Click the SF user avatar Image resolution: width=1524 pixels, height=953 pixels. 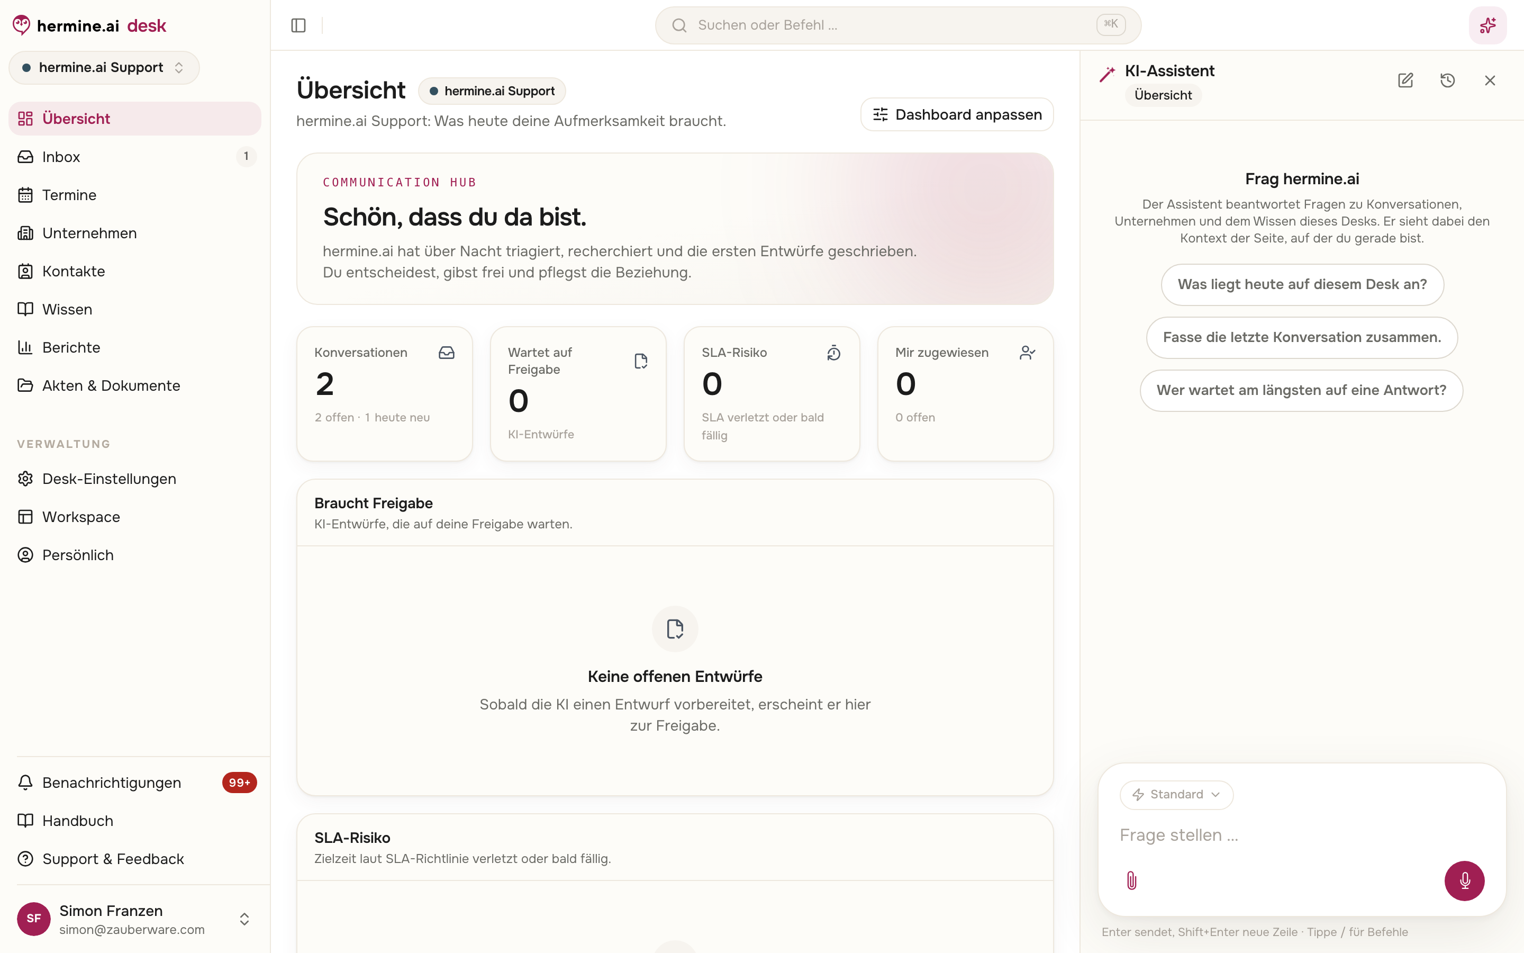34,919
